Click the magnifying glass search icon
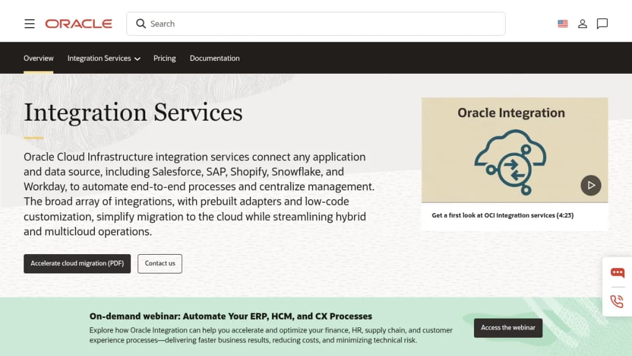Viewport: 632px width, 356px height. pyautogui.click(x=140, y=24)
